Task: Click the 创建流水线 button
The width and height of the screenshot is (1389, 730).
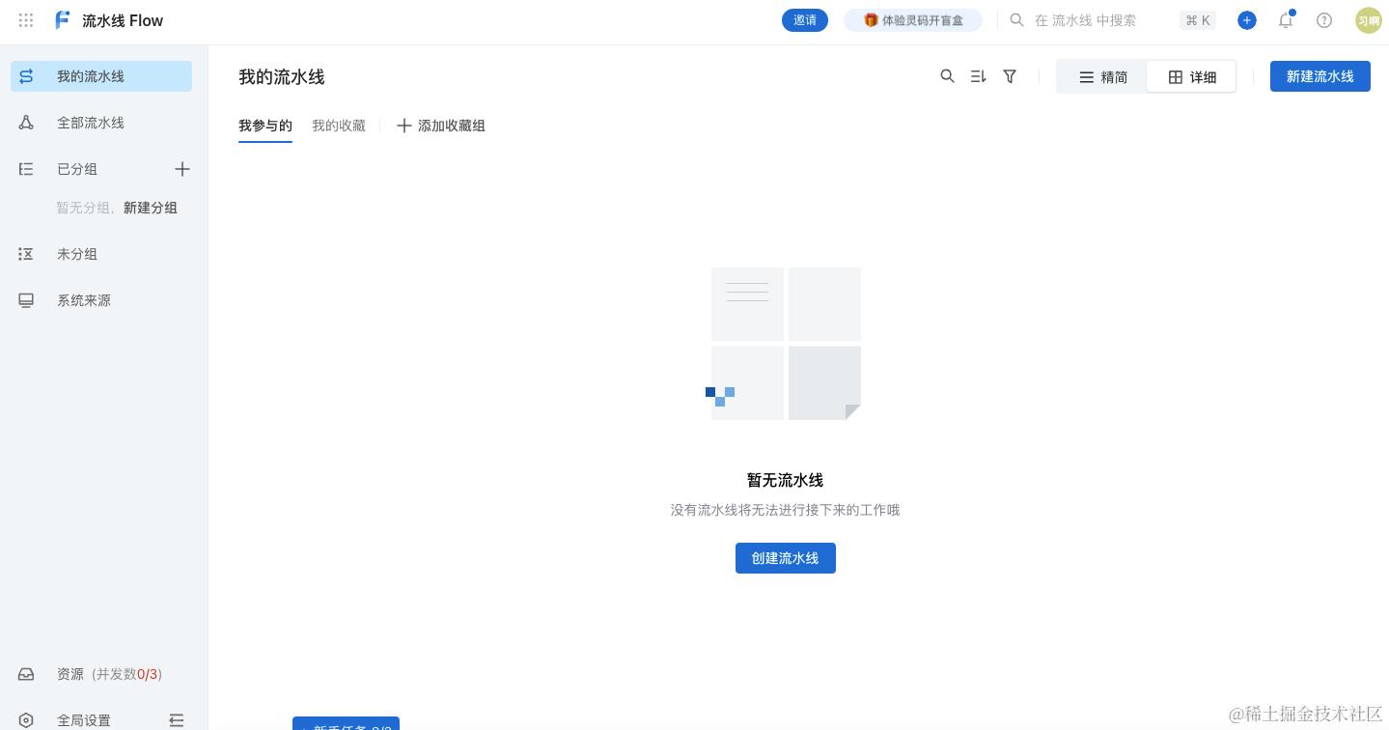Action: (x=786, y=558)
